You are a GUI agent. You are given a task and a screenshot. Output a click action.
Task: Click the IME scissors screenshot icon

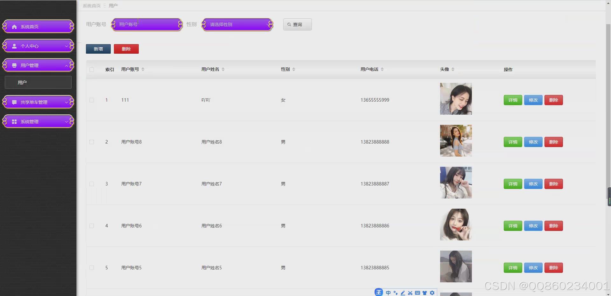click(410, 293)
